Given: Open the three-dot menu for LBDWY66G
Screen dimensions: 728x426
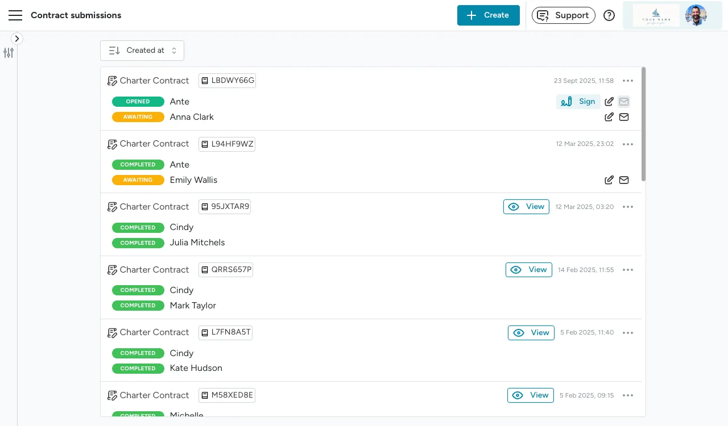Looking at the screenshot, I should coord(628,80).
